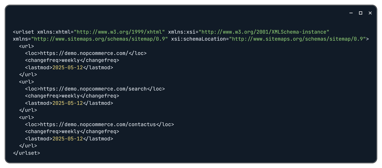Click the first lastmod date 2025-05-12

[68, 67]
